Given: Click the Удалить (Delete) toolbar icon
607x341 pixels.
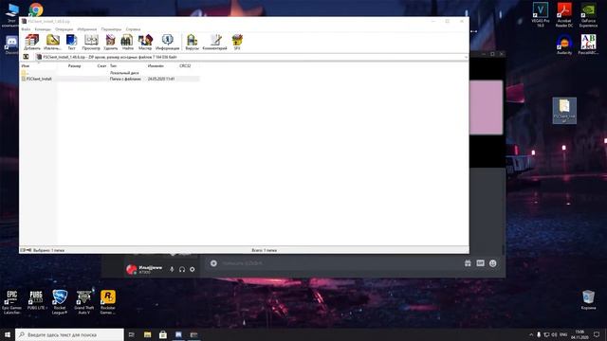Looking at the screenshot, I should click(x=111, y=42).
